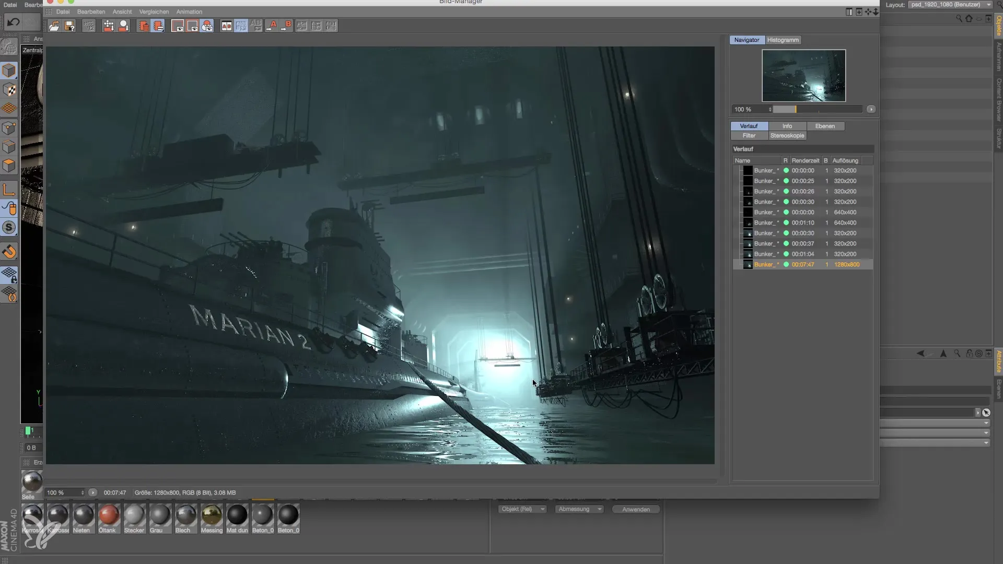This screenshot has width=1003, height=564.
Task: Toggle the RGB color circles filter icon
Action: point(207,26)
